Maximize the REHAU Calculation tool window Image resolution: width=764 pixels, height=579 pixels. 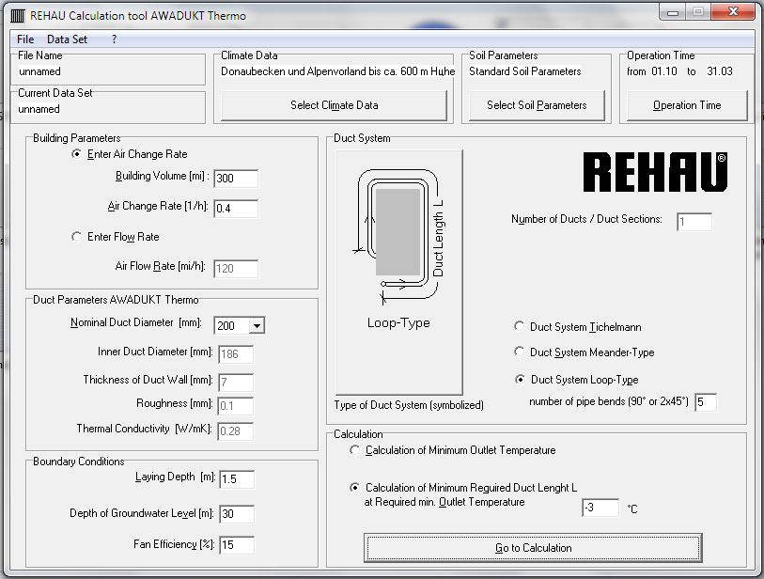coord(698,12)
